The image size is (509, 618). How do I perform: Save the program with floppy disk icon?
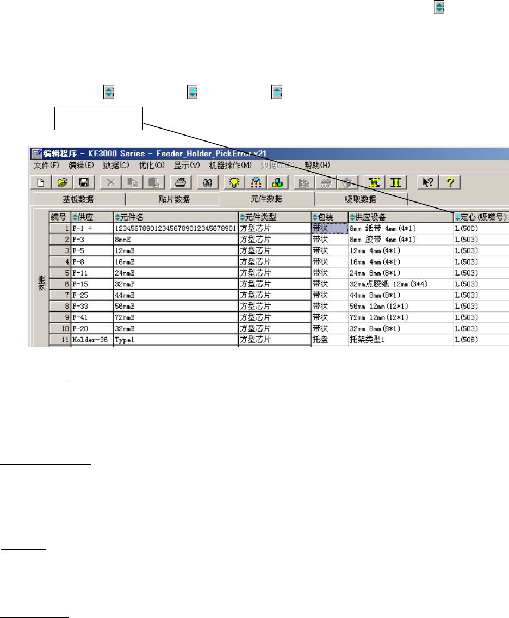(84, 182)
